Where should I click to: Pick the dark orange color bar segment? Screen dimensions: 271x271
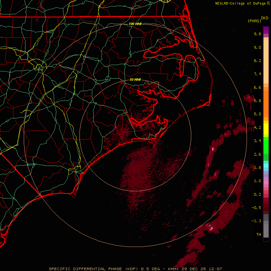266,104
